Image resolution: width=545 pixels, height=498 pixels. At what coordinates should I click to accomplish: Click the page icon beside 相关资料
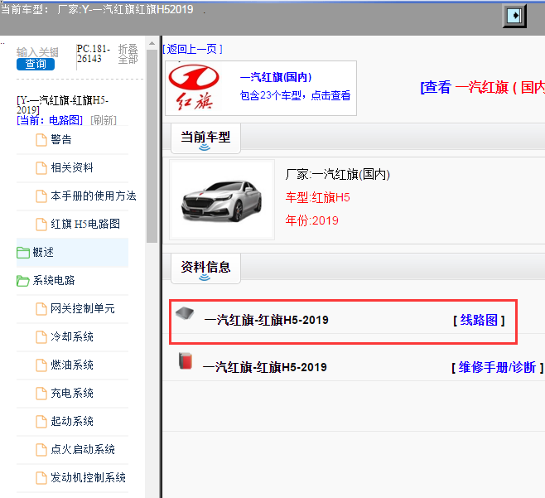coord(41,168)
